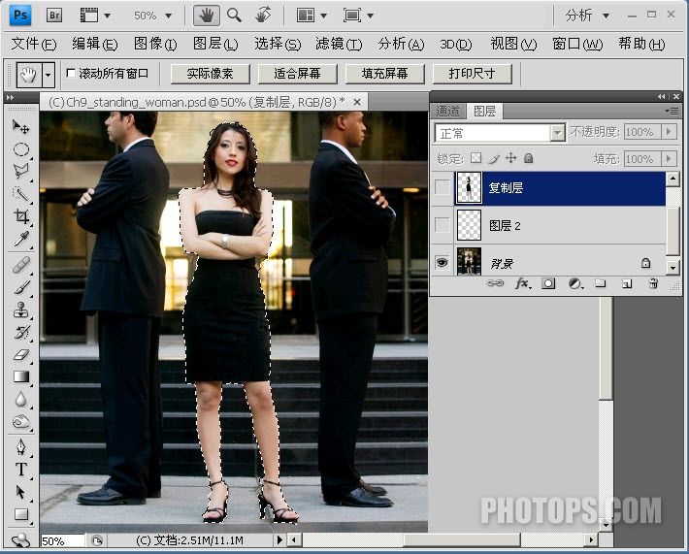Open the layers panel options menu
Viewport: 689px width, 554px height.
coord(673,112)
